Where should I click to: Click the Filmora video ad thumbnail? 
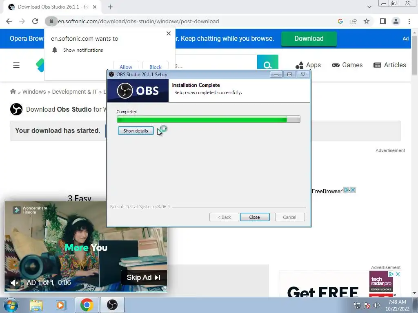point(86,247)
